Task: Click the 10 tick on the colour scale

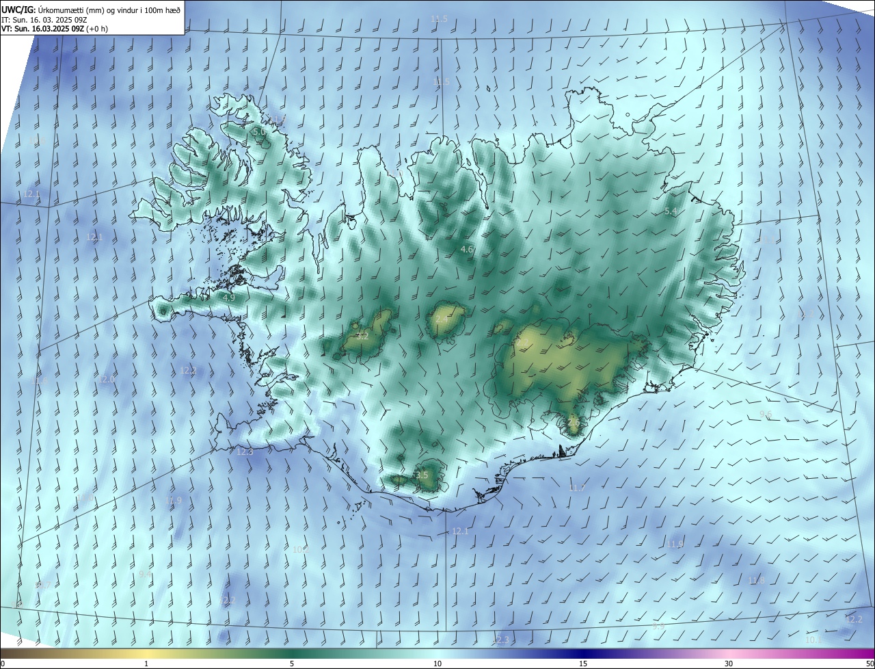Action: coord(437,664)
